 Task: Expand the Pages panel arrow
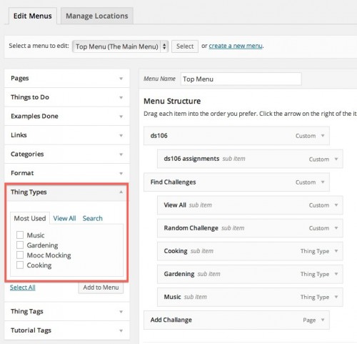point(121,79)
